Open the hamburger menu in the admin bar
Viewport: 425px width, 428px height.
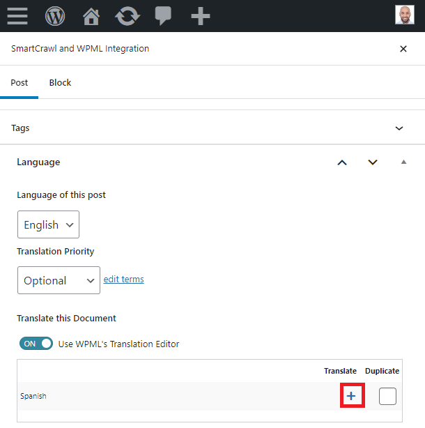pos(17,16)
